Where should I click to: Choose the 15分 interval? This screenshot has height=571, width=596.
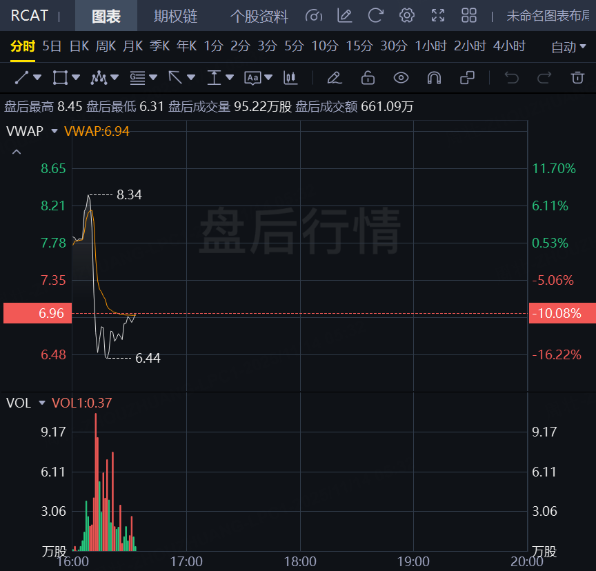[359, 46]
